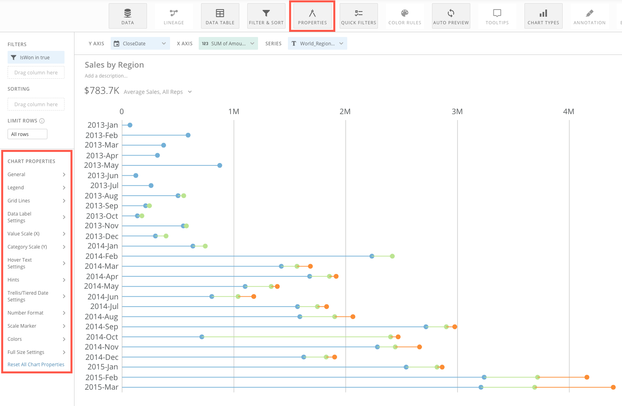The width and height of the screenshot is (622, 406).
Task: Click Reset All Chart Properties link
Action: (x=36, y=365)
